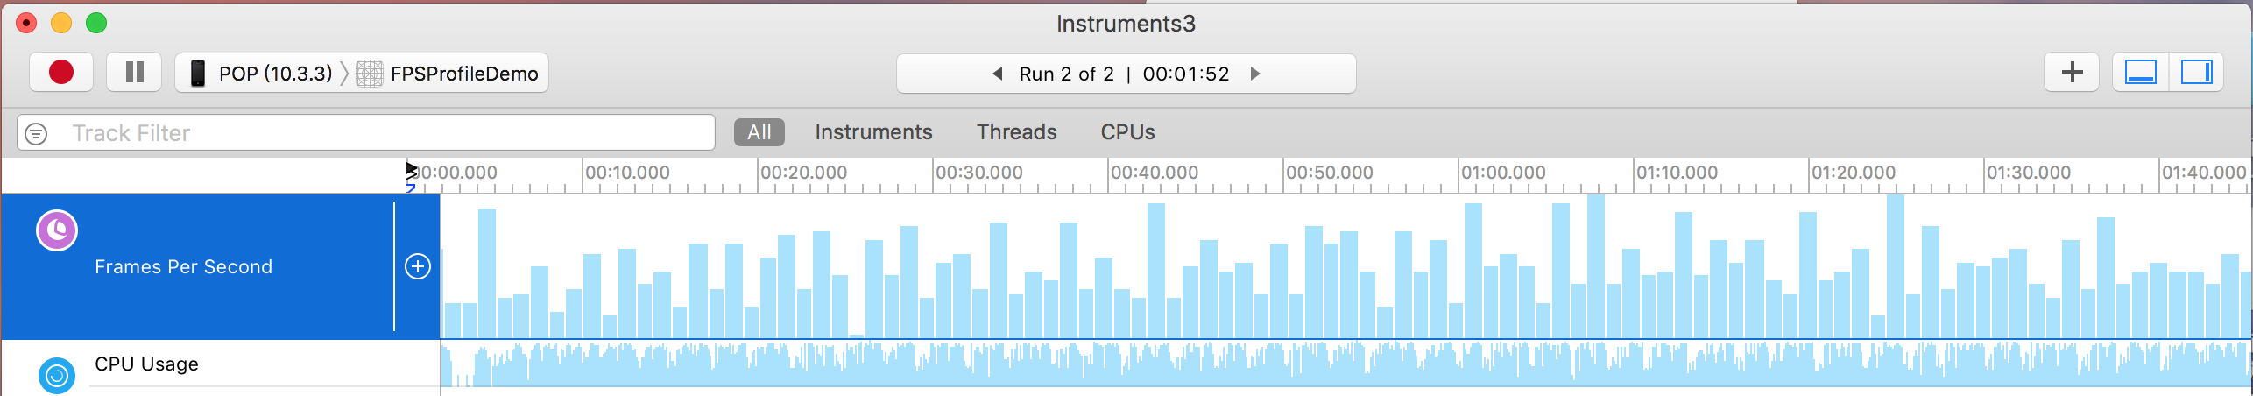Select the All filter tab
The height and width of the screenshot is (396, 2253).
click(759, 132)
